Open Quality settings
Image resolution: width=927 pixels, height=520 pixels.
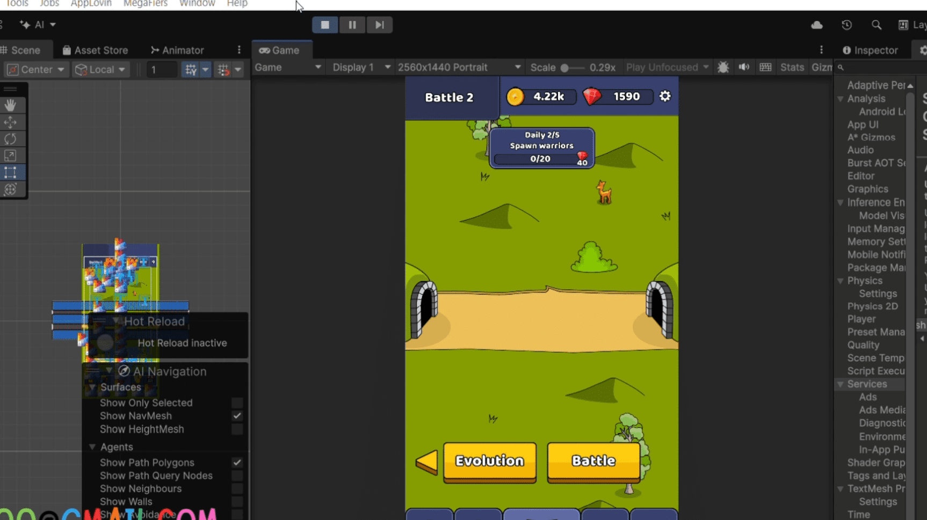(x=864, y=345)
